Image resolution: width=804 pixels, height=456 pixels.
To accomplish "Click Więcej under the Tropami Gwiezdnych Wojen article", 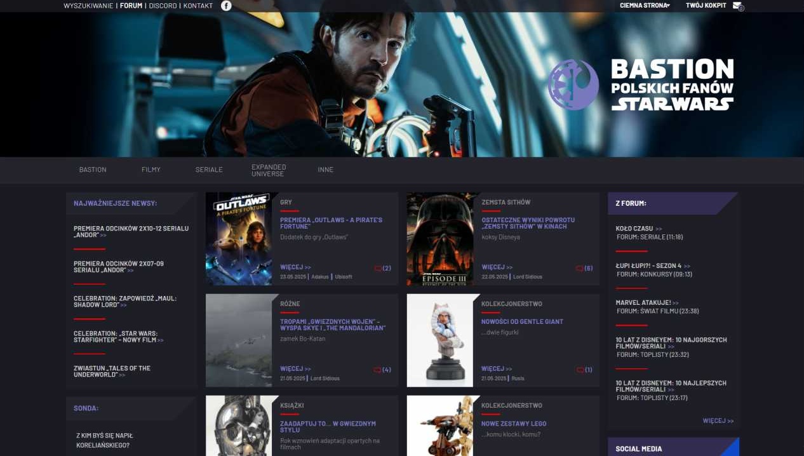I will coord(295,369).
